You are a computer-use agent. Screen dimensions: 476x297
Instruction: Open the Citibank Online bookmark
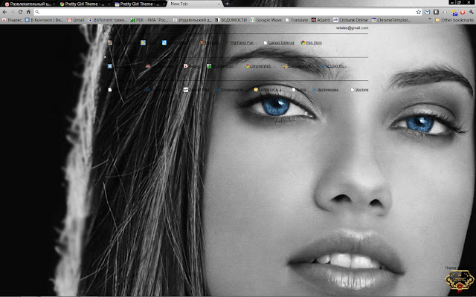(x=350, y=20)
